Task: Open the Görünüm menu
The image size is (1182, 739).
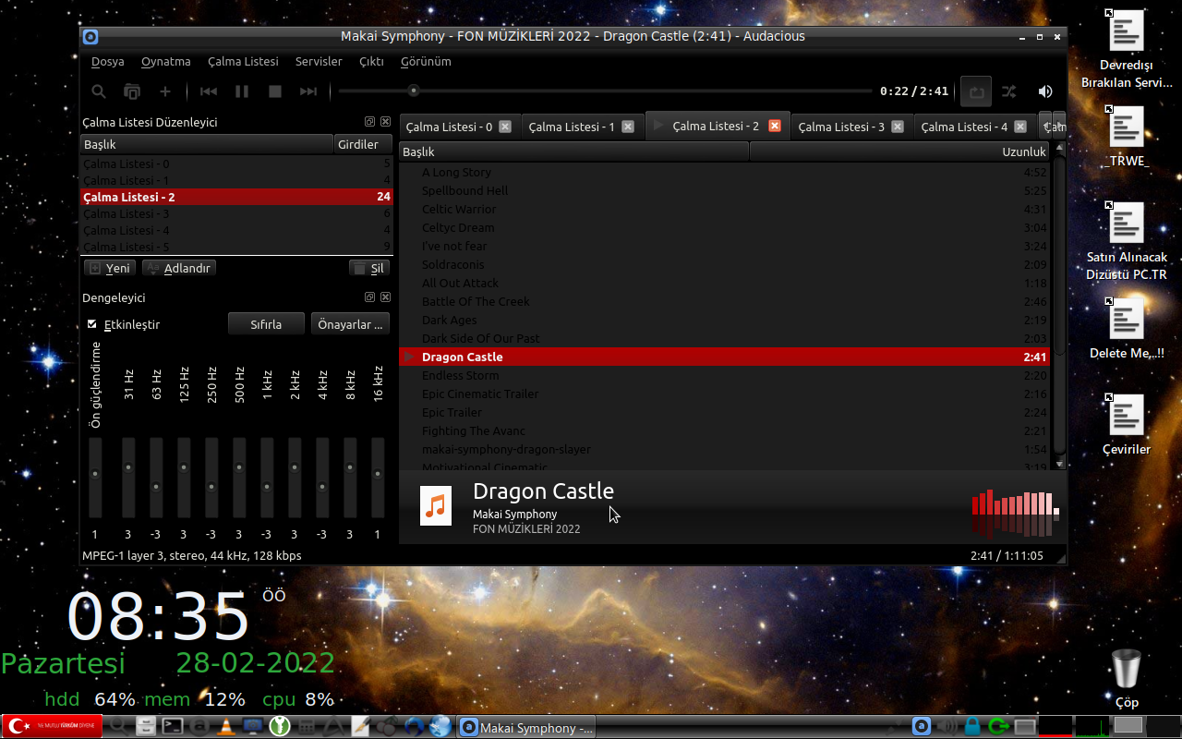Action: 426,61
